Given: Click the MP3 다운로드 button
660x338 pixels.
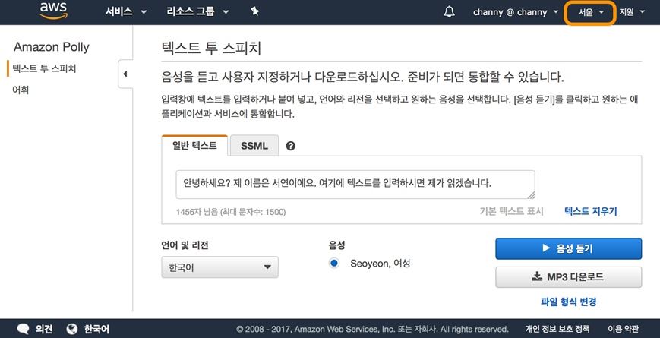Looking at the screenshot, I should 568,277.
